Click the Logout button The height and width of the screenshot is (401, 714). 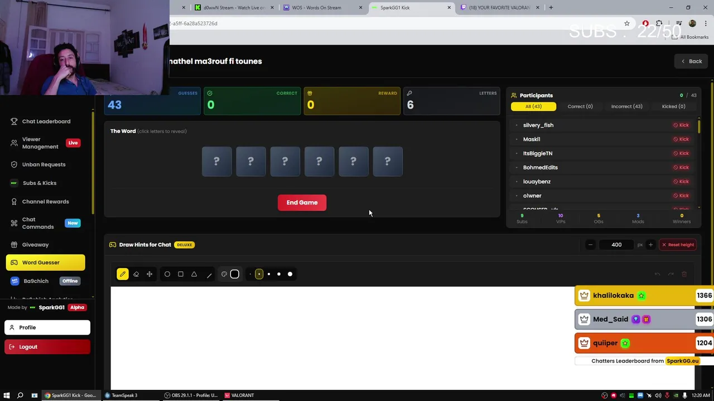point(47,346)
